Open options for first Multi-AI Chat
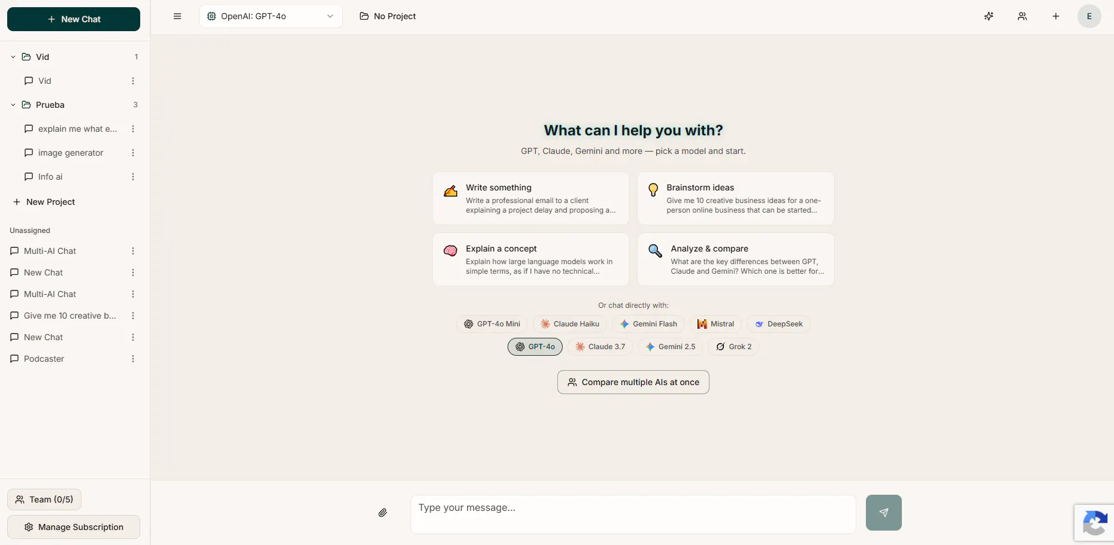Image resolution: width=1114 pixels, height=545 pixels. 133,251
